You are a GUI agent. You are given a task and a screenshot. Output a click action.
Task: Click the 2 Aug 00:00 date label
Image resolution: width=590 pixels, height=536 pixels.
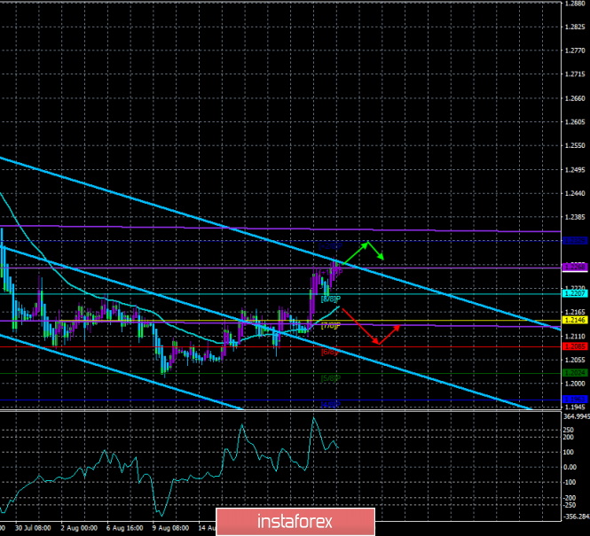79,528
